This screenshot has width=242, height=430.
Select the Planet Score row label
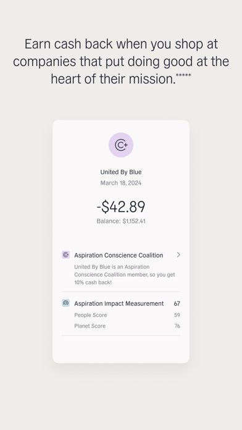[x=90, y=326]
